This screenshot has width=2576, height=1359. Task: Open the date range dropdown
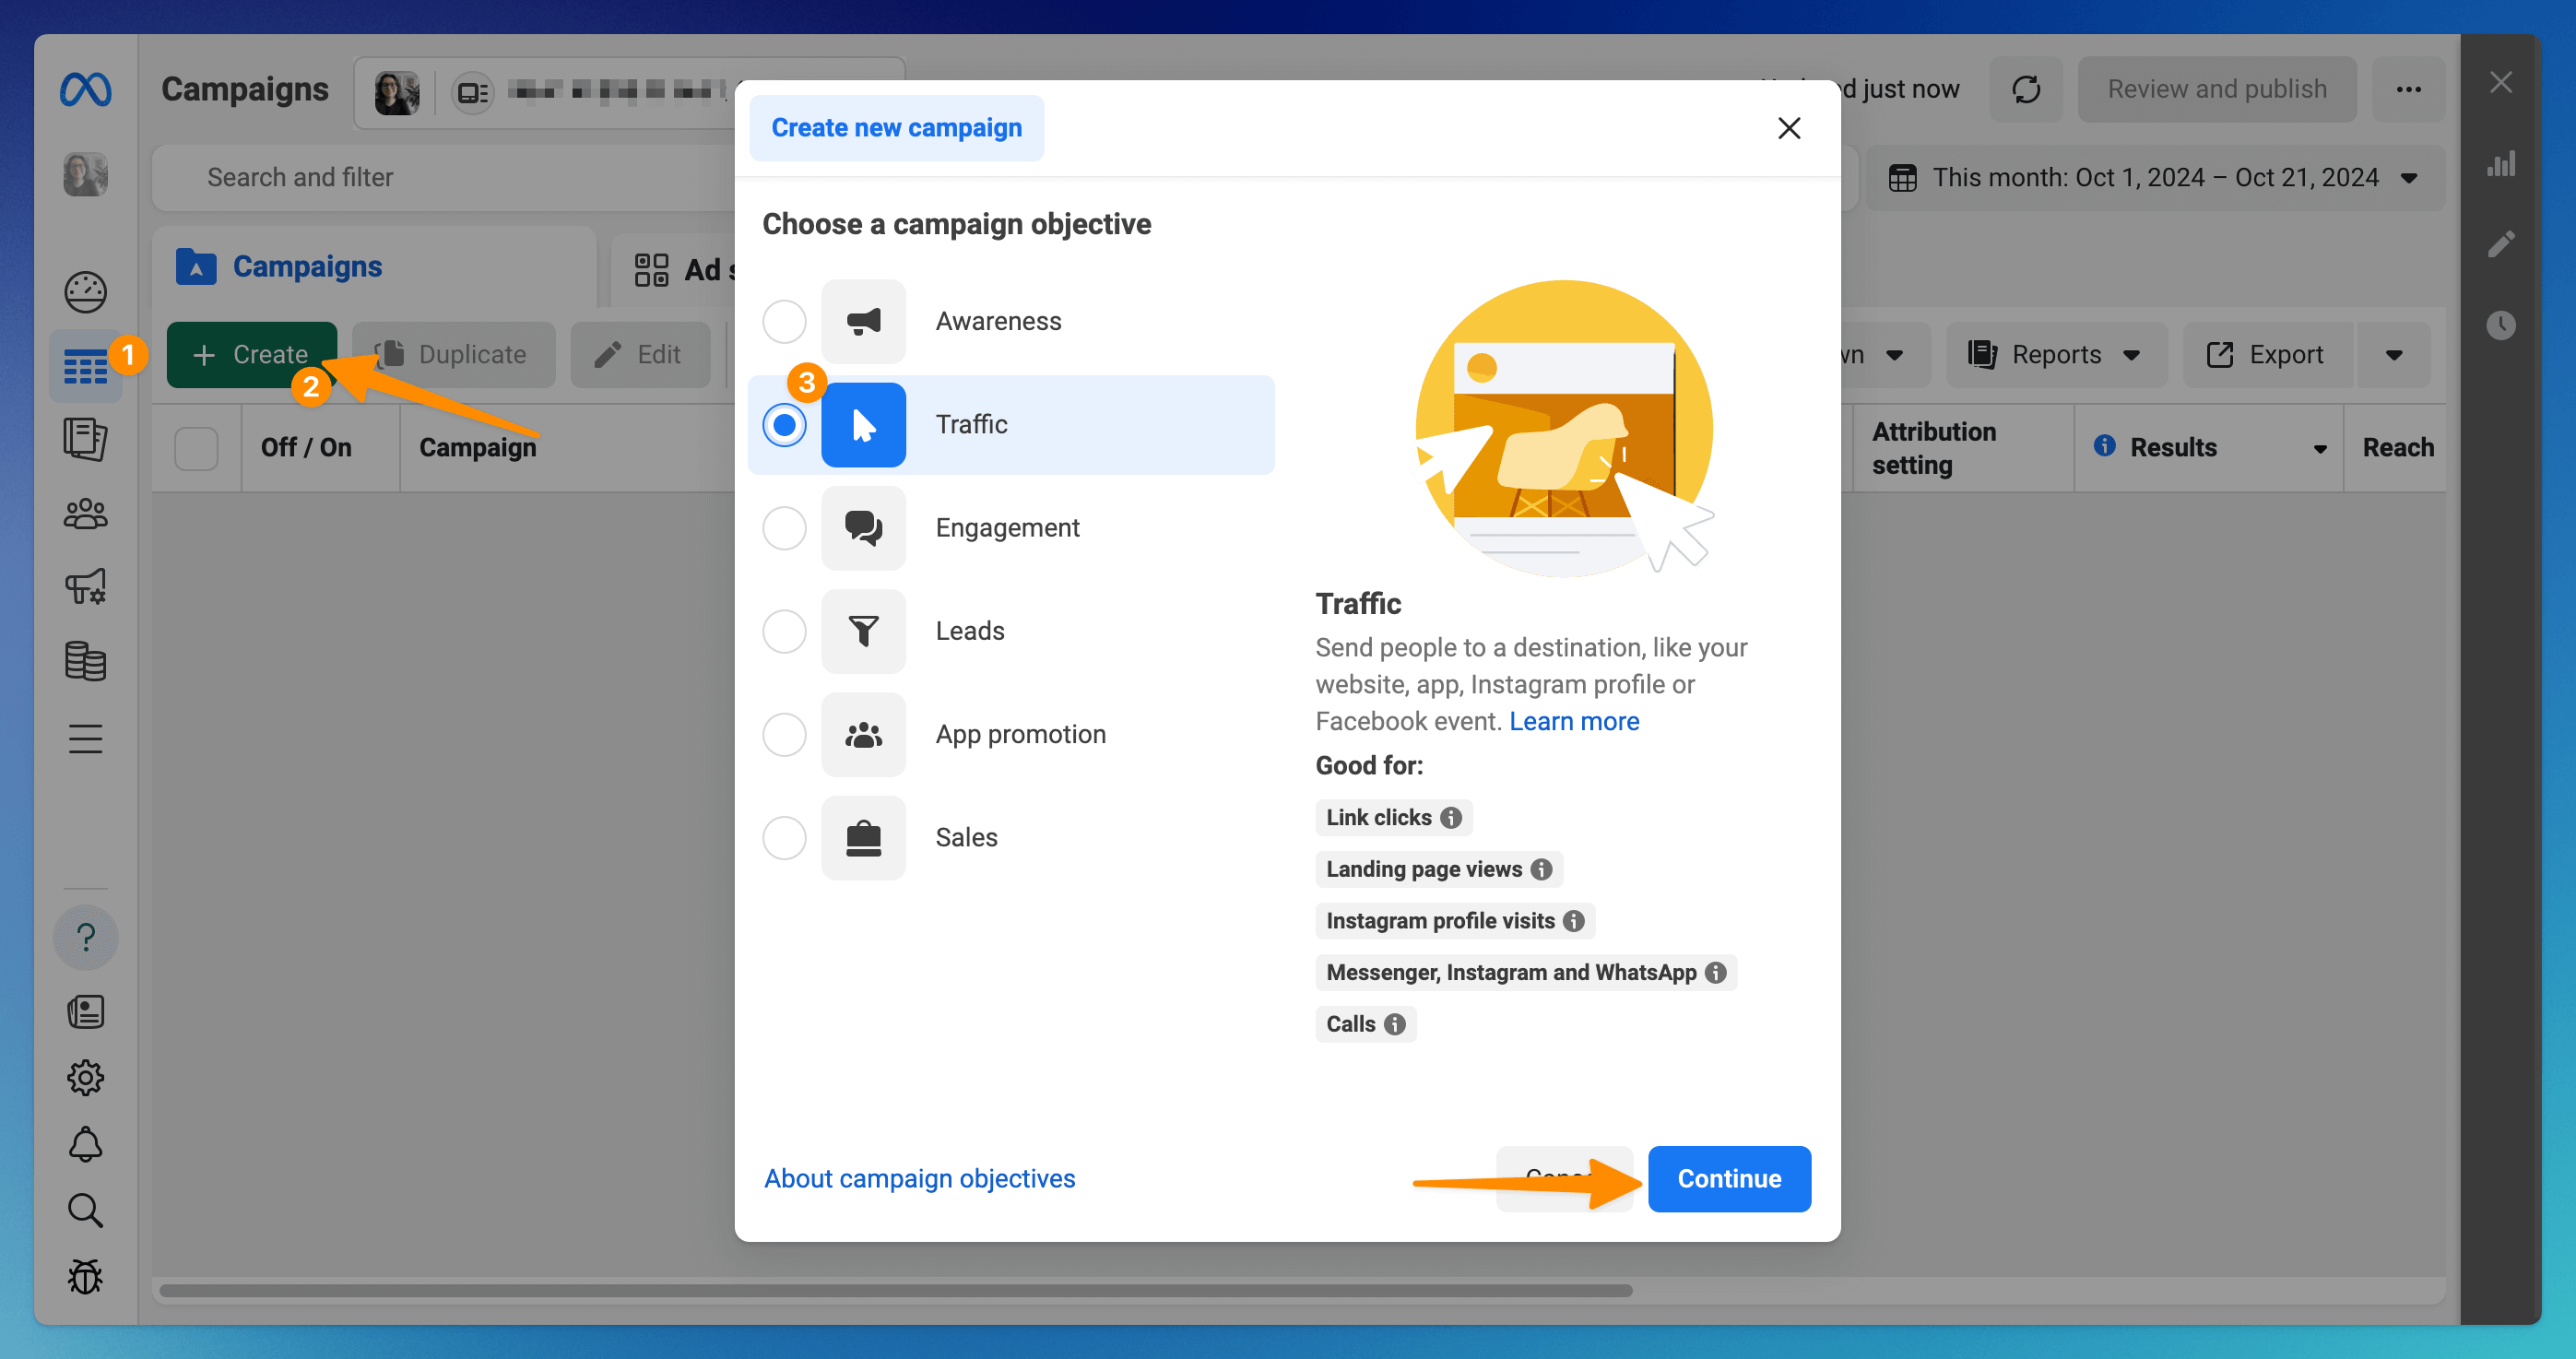[2154, 177]
